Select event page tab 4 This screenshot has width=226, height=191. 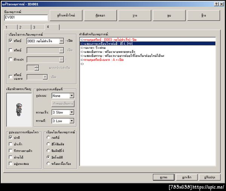click(x=52, y=27)
